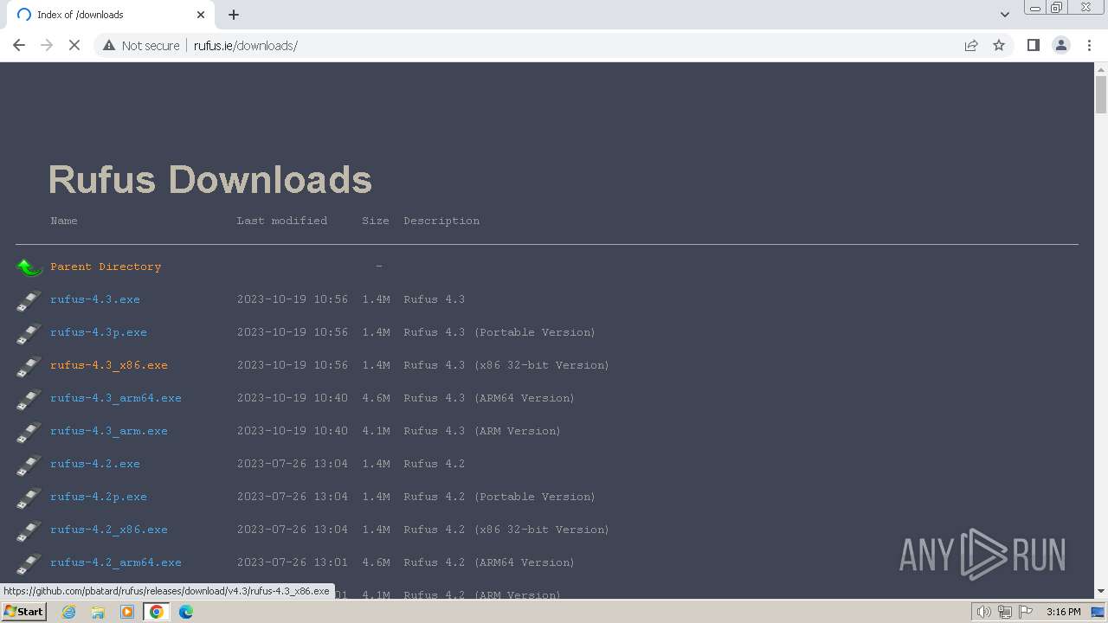Screen dimensions: 1108x623
Task: Click the Rufus Downloads heading
Action: (210, 180)
